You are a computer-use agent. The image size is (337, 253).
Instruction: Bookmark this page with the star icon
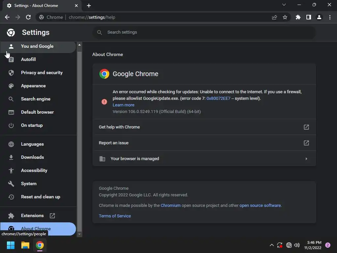285,17
